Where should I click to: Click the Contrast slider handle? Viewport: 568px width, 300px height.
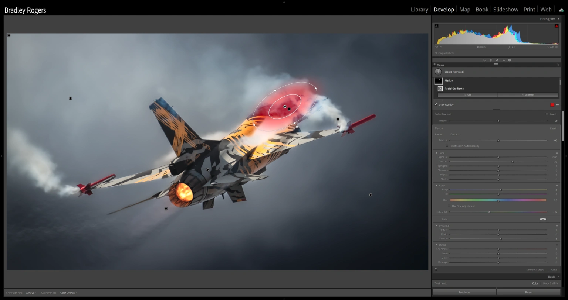(x=513, y=162)
